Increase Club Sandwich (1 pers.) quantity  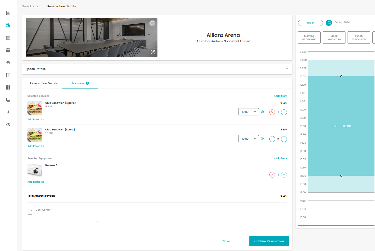pos(284,139)
